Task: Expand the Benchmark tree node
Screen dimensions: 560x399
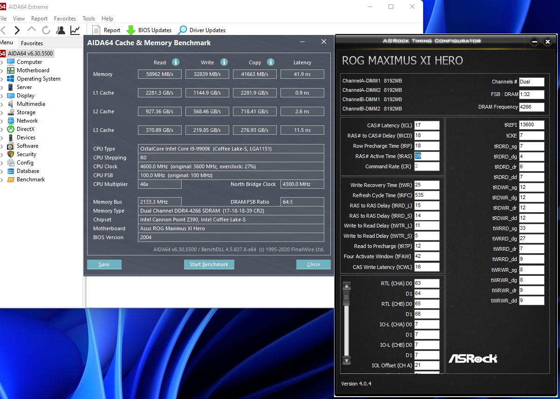Action: click(x=2, y=179)
